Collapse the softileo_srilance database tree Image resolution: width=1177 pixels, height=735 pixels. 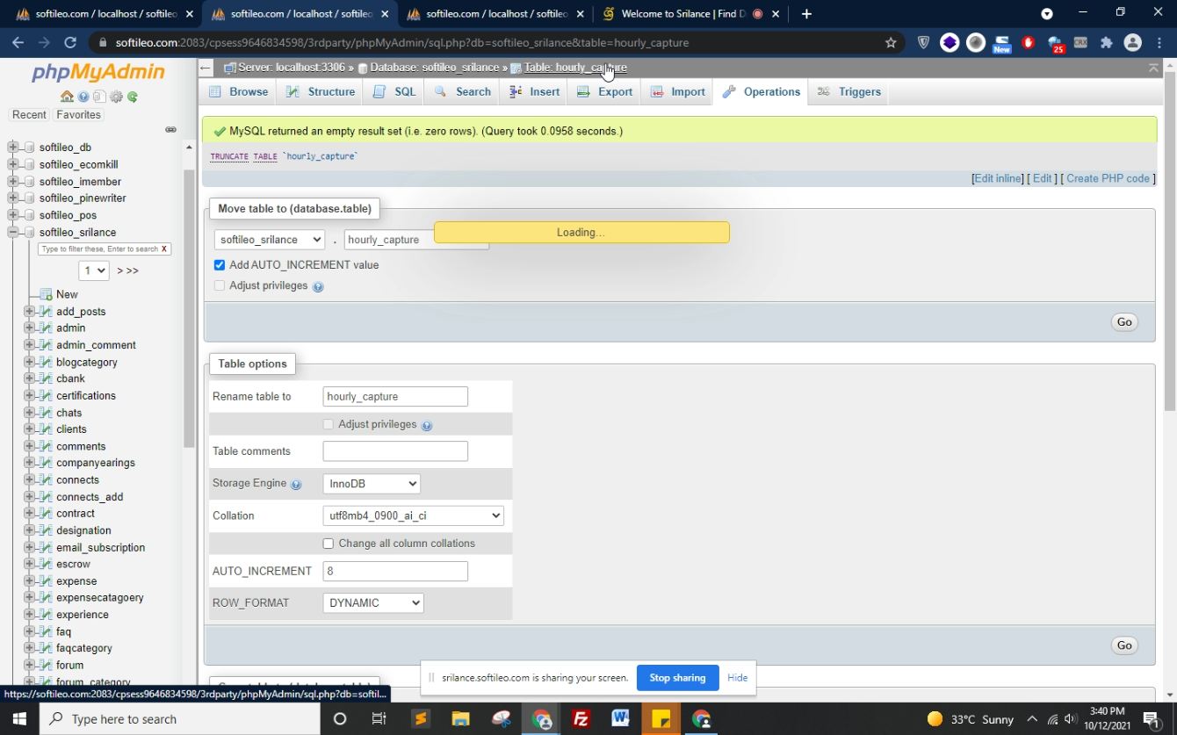click(13, 233)
